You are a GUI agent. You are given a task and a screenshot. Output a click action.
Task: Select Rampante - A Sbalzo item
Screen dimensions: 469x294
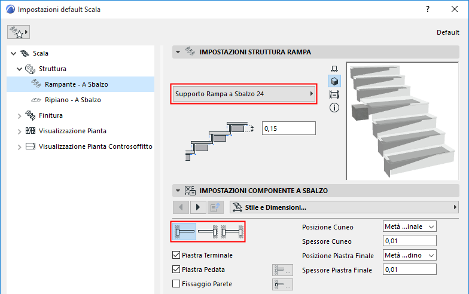(x=80, y=84)
